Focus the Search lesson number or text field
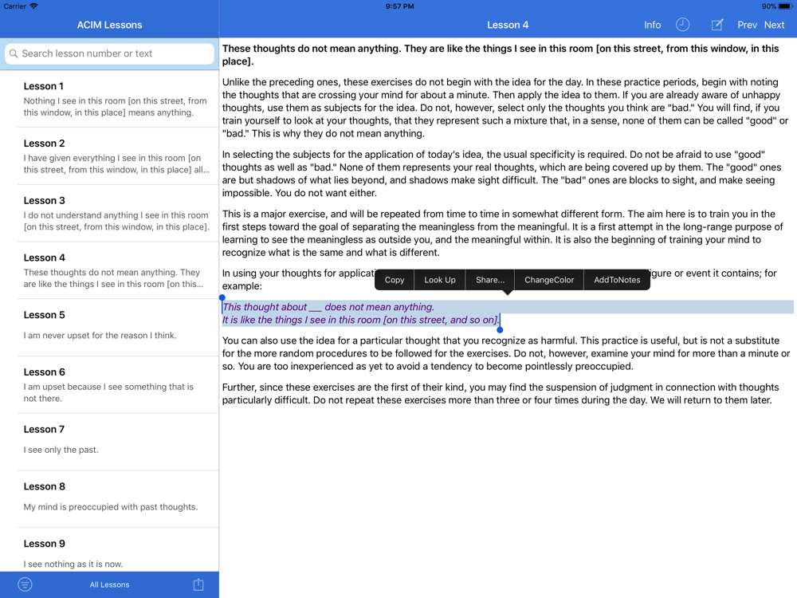The height and width of the screenshot is (598, 797). pyautogui.click(x=109, y=53)
